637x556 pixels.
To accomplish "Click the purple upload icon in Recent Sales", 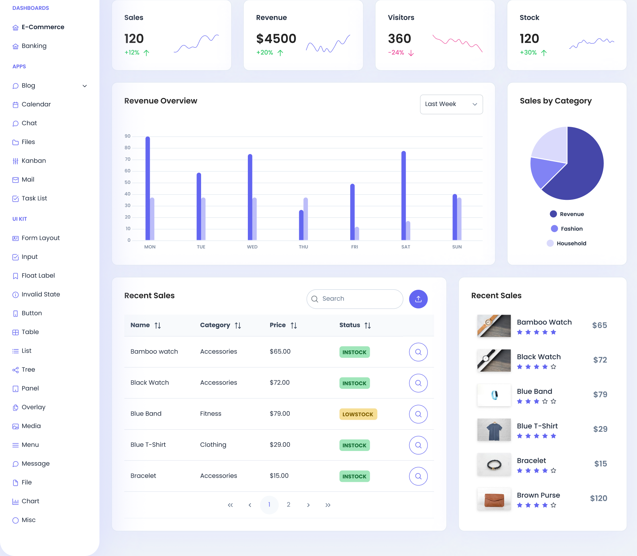I will click(x=418, y=299).
